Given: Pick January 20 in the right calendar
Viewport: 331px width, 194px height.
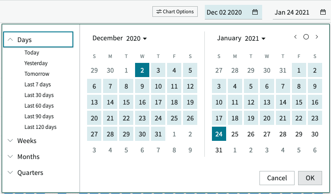Looking at the screenshot, I should point(267,118).
